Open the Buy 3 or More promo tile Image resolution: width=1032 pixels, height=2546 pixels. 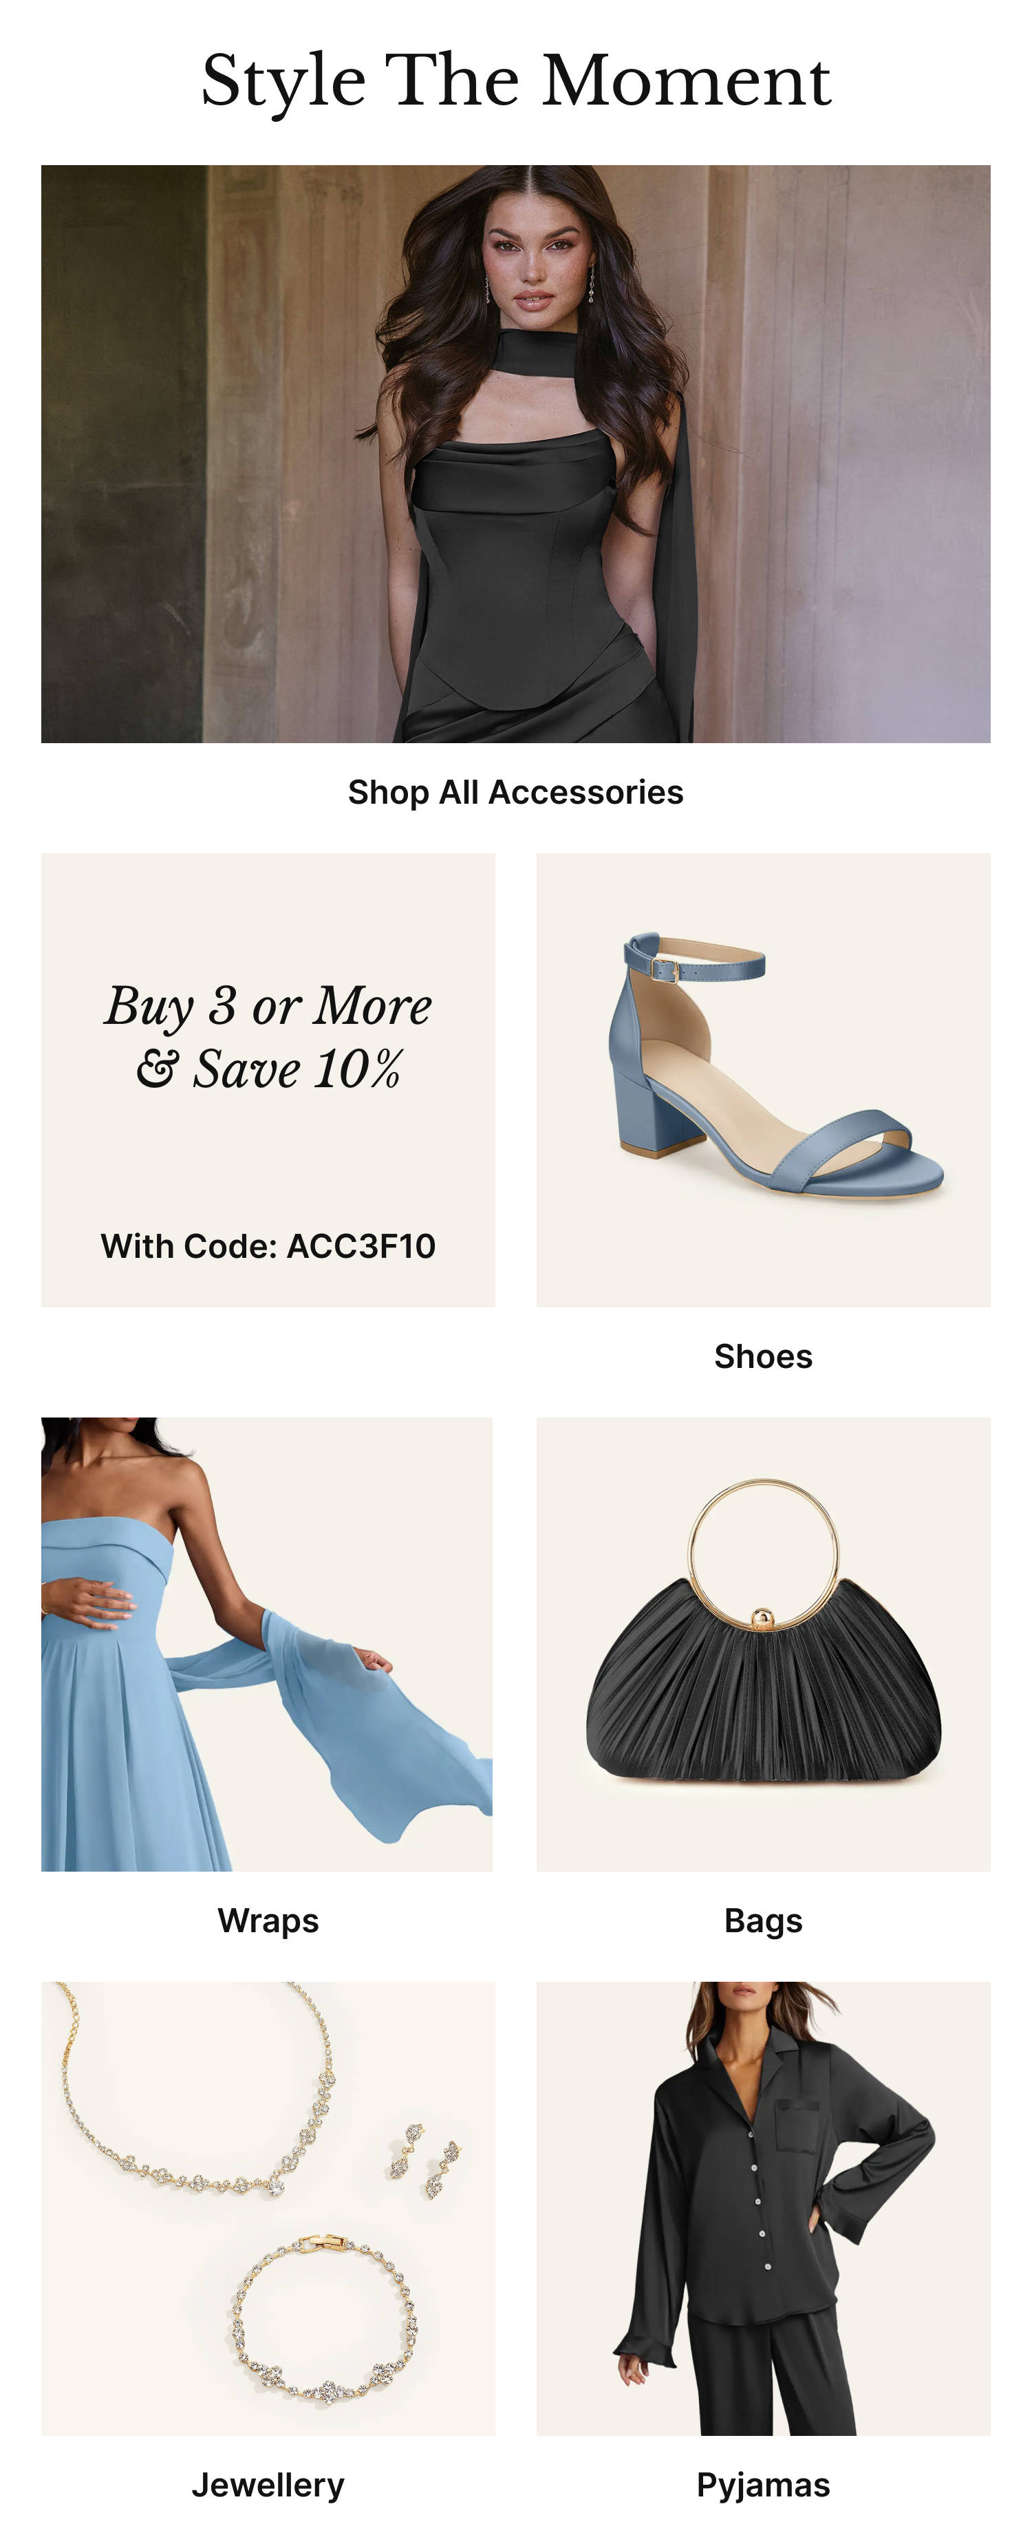click(x=268, y=1079)
